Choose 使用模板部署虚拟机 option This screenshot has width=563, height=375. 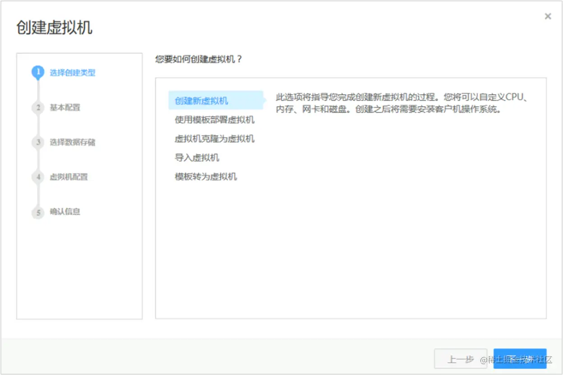[214, 120]
